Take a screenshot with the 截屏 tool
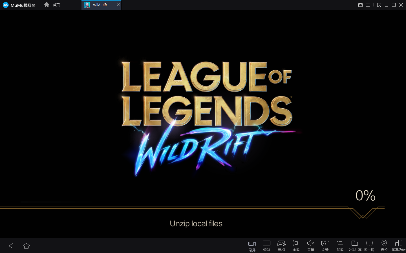 click(340, 246)
